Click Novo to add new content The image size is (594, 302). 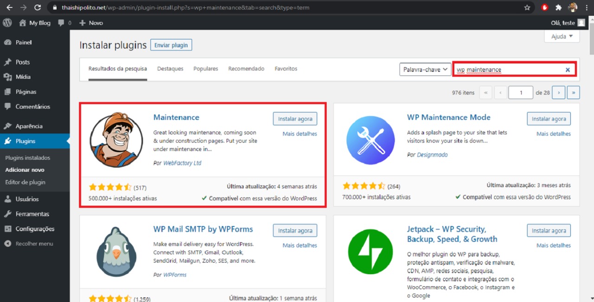coord(91,23)
